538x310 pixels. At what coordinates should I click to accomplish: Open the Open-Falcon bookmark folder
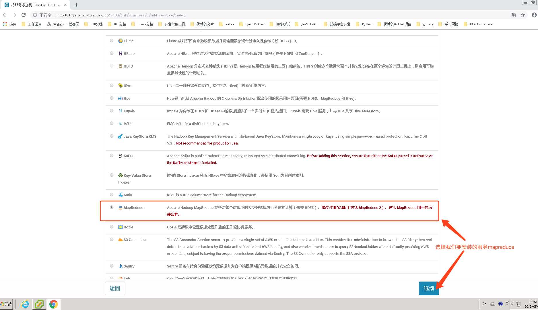click(x=252, y=24)
